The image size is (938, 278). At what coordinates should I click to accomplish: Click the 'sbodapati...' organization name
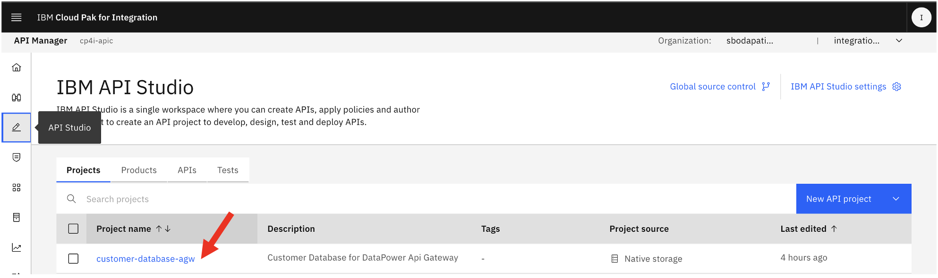(x=750, y=41)
